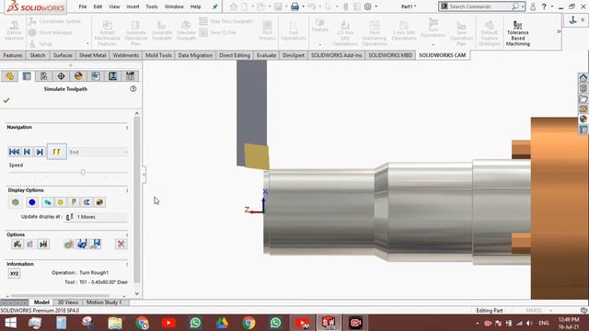Click Tolerance Based Machining button
This screenshot has width=589, height=331.
pos(518,33)
